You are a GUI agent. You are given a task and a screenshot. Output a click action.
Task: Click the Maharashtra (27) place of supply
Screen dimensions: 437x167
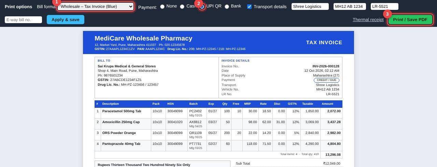click(326, 76)
